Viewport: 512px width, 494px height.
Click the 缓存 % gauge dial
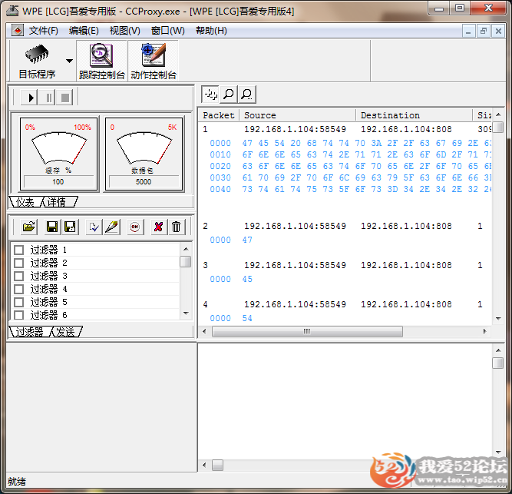pyautogui.click(x=59, y=148)
